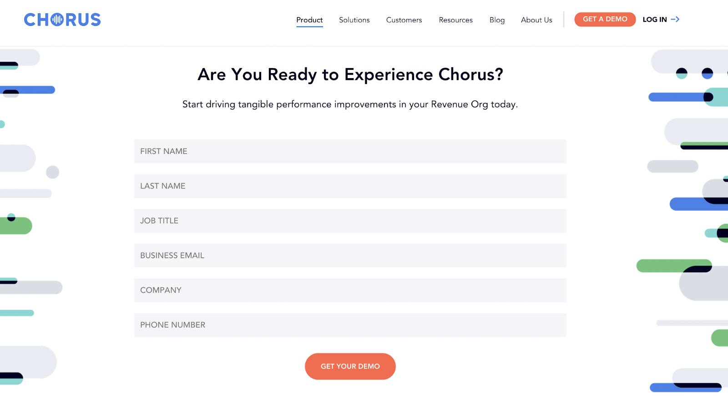The image size is (728, 399).
Task: Click the subtitle about driving performance improvements
Action: point(350,105)
